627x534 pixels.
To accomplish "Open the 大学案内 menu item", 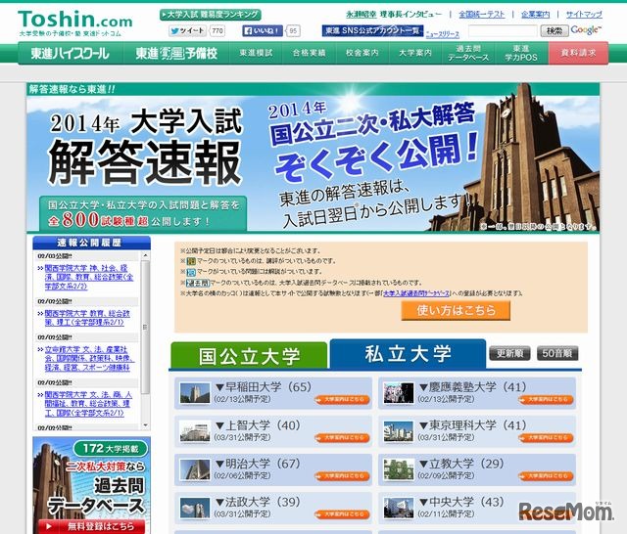I will click(415, 53).
